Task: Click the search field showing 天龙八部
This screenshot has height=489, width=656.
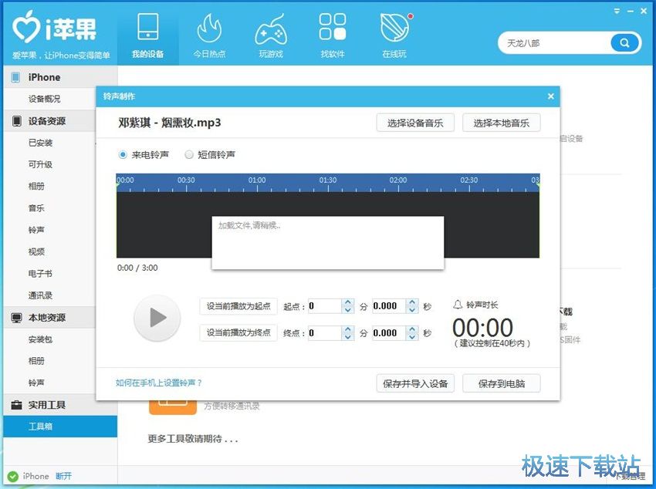Action: [x=556, y=43]
